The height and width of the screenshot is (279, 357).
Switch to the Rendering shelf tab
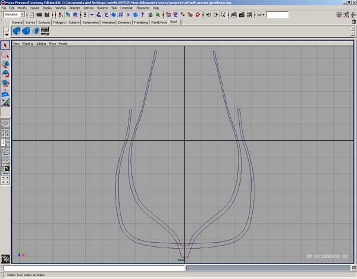click(141, 22)
